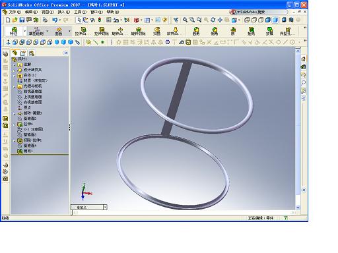
Task: Open the 编辑 (Edit) menu
Action: pos(31,12)
